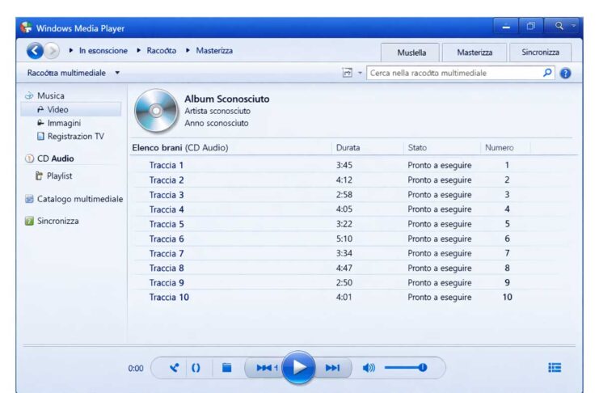Click Artista sconosciuto text
This screenshot has height=393, width=599.
tap(217, 112)
